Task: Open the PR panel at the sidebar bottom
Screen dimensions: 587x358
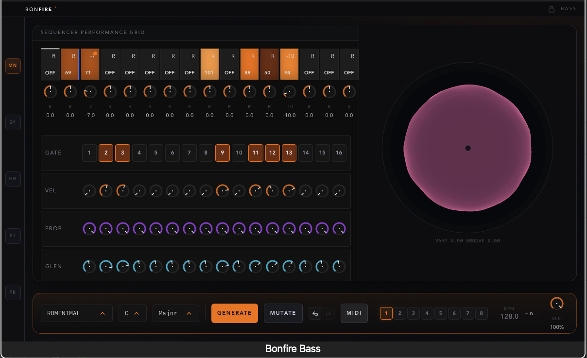Action: tap(13, 292)
